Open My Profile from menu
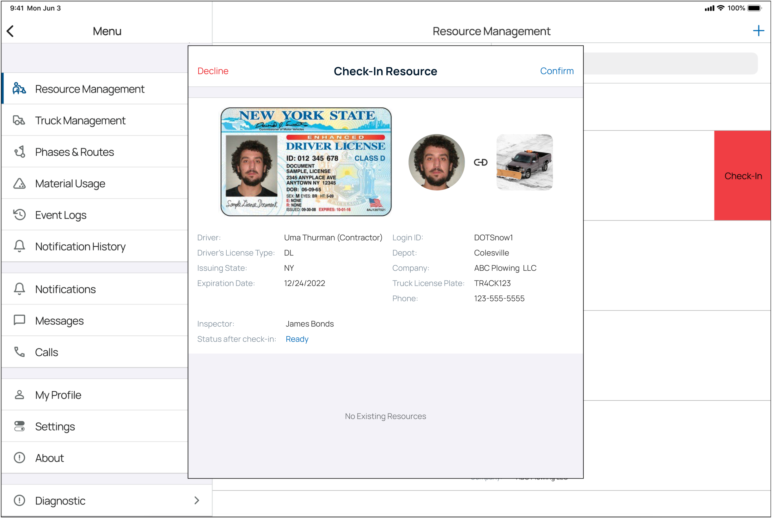The image size is (772, 518). click(x=58, y=395)
